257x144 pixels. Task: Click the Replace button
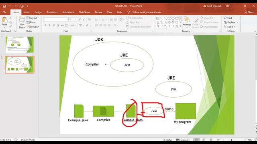231,22
